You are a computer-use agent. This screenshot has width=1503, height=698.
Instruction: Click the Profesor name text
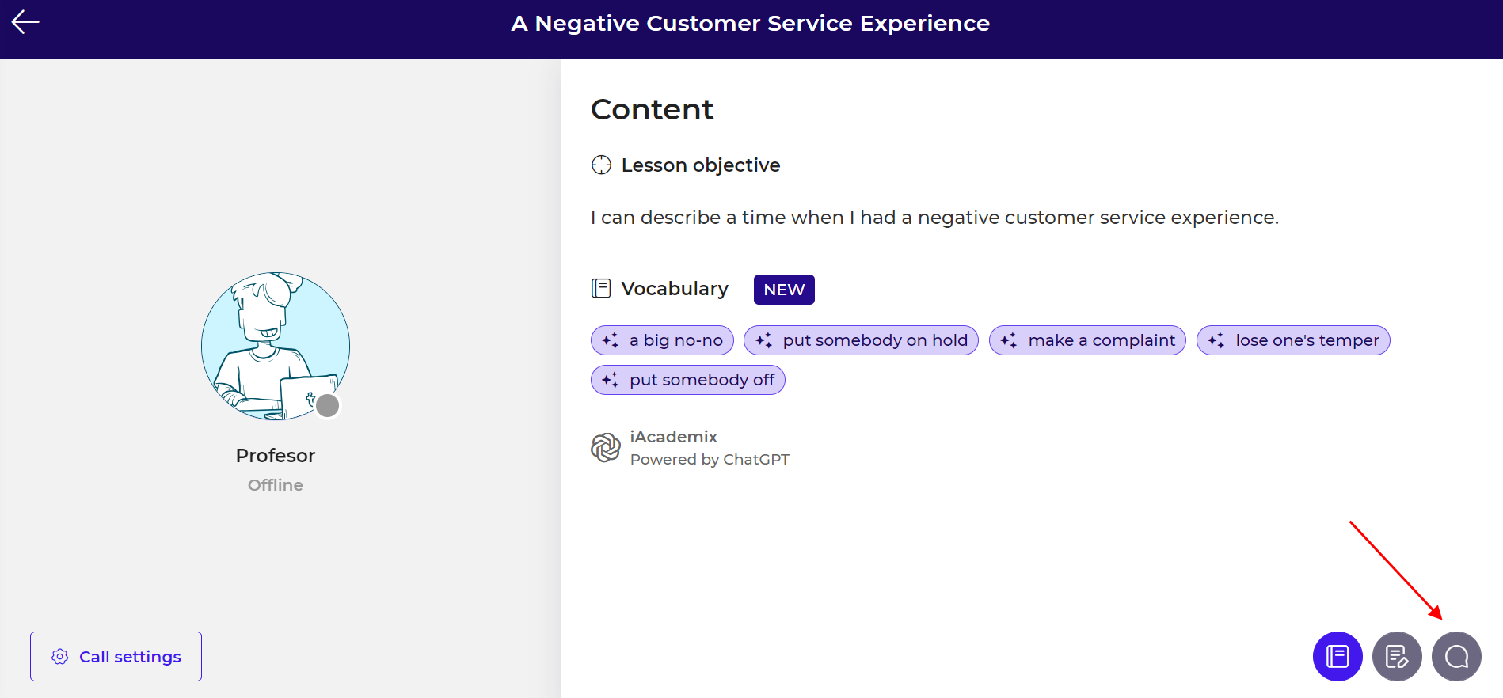275,456
